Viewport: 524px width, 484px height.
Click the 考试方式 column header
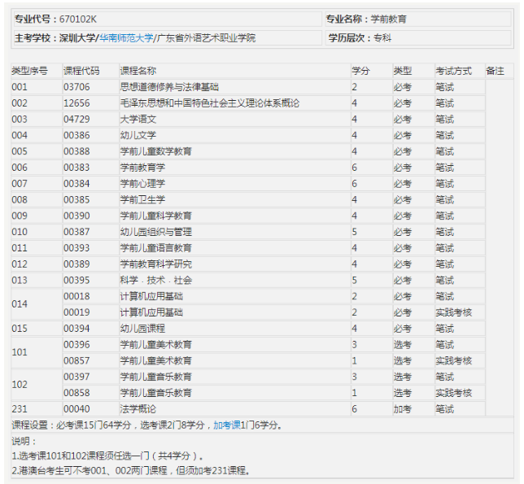453,71
